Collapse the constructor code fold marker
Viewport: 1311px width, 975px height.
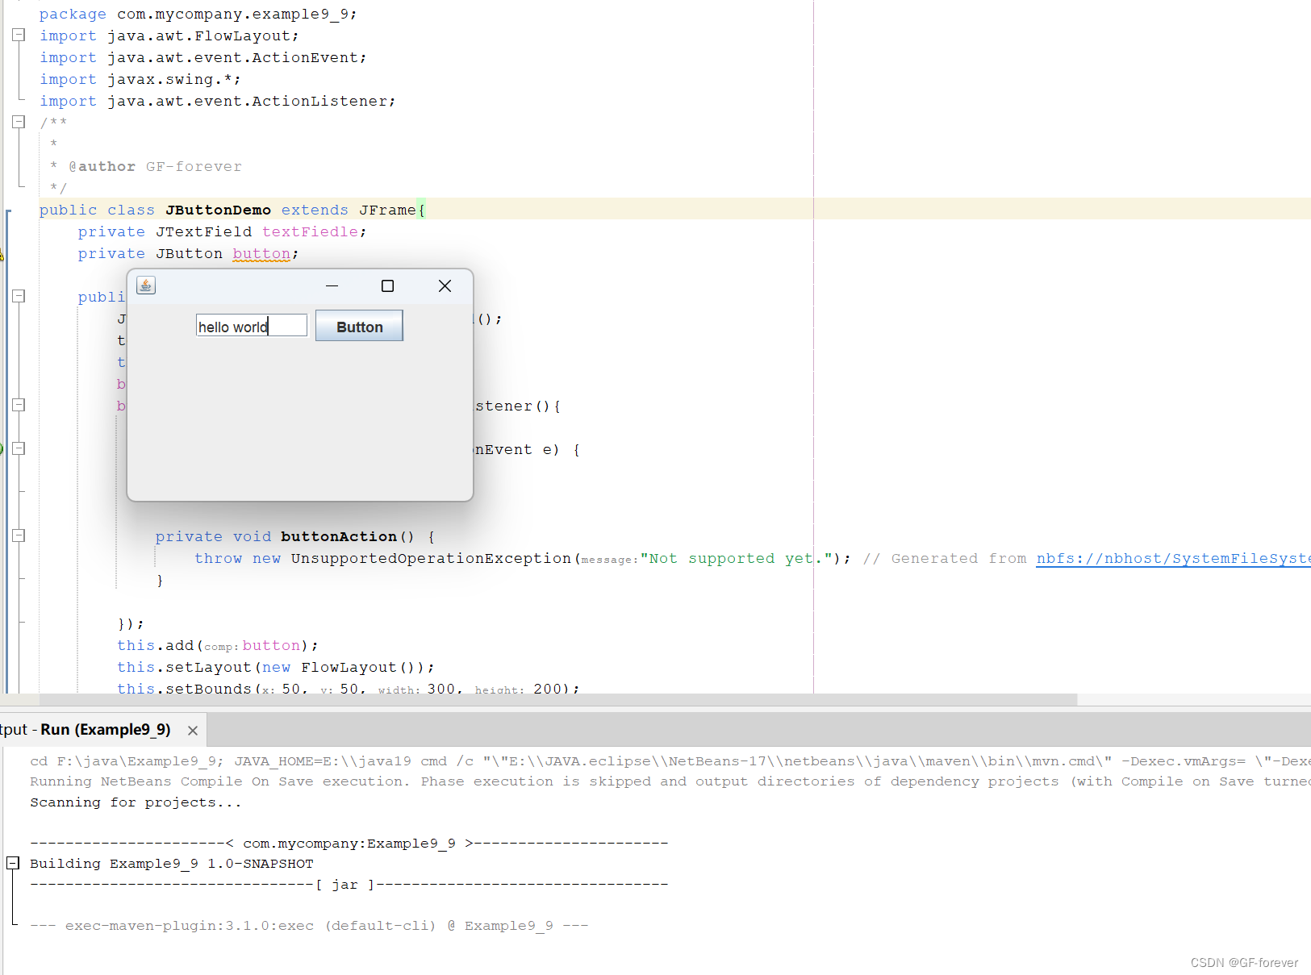point(19,297)
